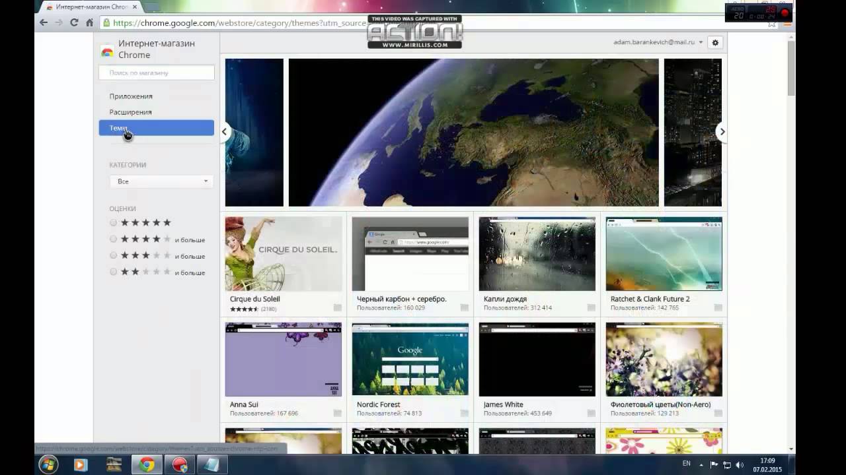Image resolution: width=846 pixels, height=475 pixels.
Task: Click the small icon on Черный карбон card
Action: pos(465,308)
